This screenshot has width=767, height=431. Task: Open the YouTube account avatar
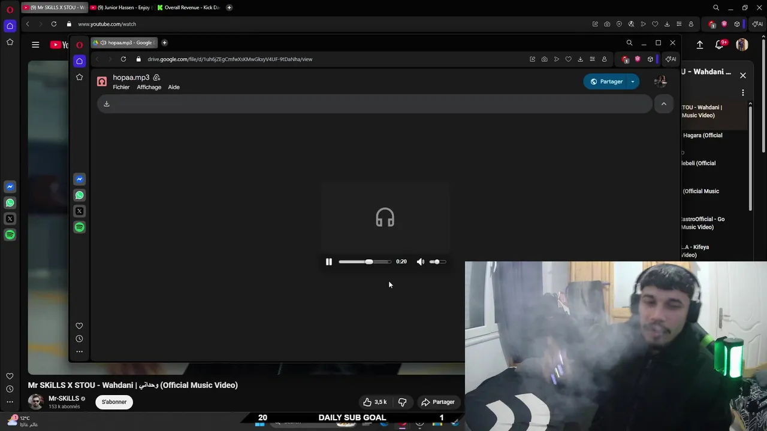[x=742, y=45]
